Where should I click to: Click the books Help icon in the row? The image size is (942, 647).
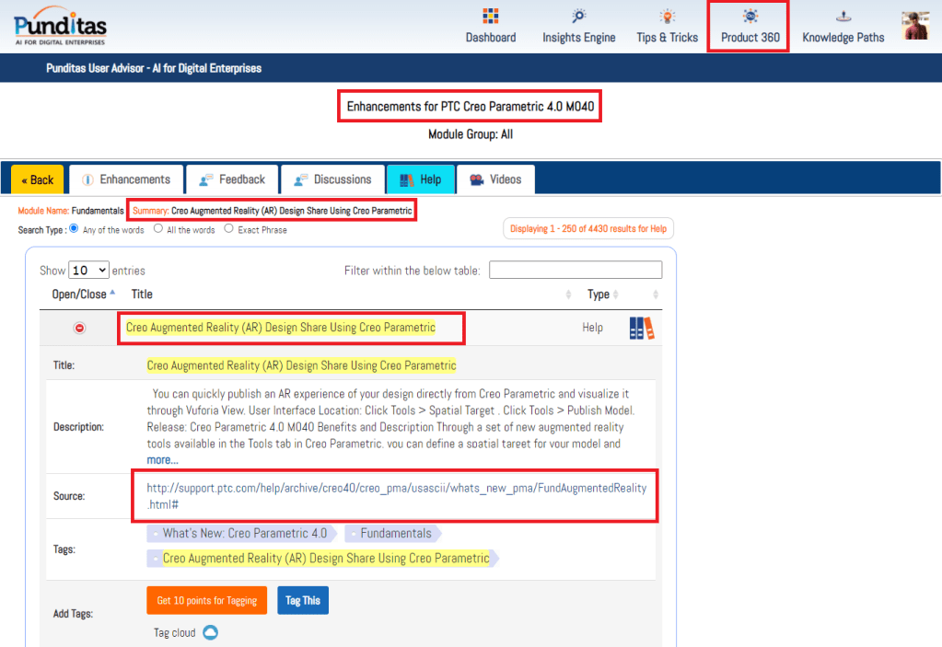pyautogui.click(x=642, y=328)
